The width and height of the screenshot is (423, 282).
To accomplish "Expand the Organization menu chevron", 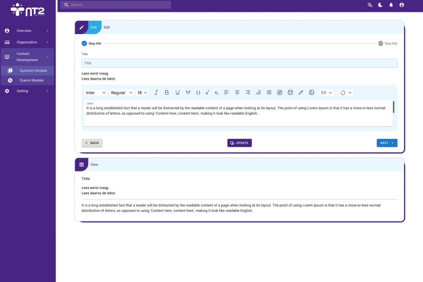I will point(47,42).
